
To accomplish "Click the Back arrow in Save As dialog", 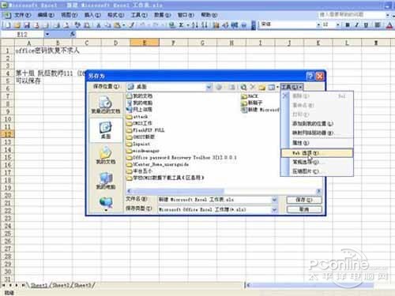I will (218, 87).
